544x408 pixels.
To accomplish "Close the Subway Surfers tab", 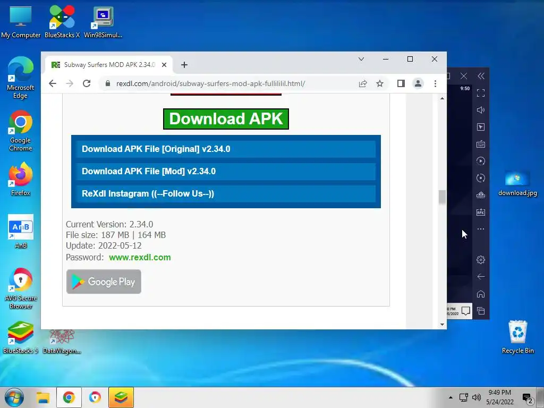I will pos(164,65).
